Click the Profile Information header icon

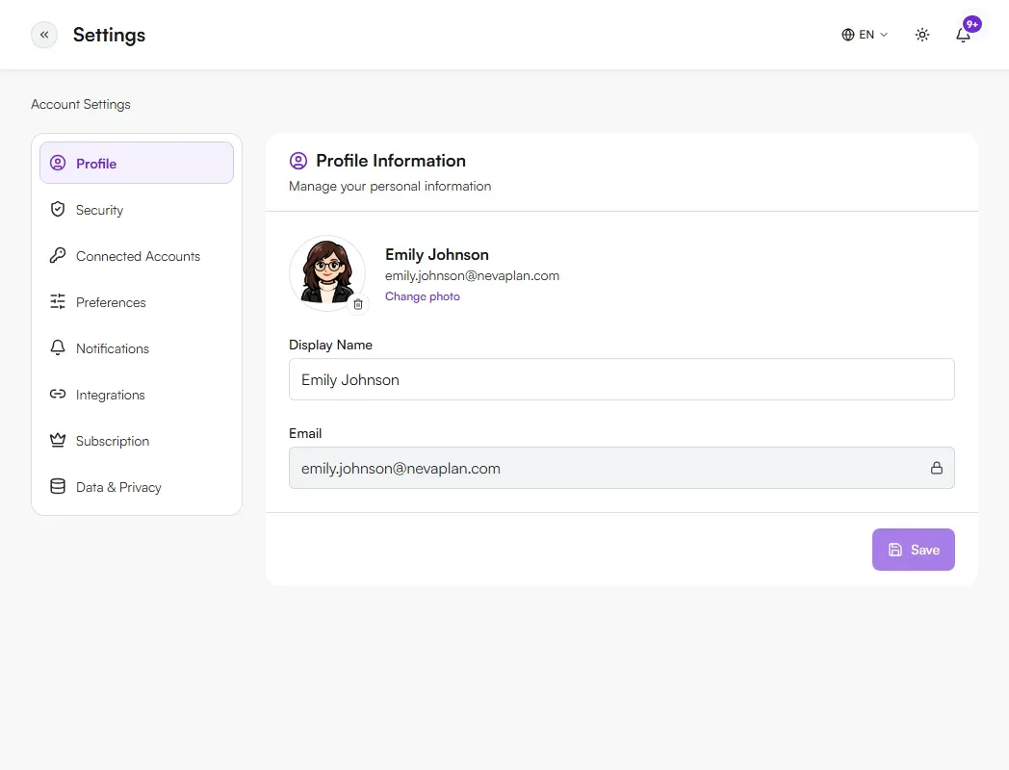coord(298,161)
